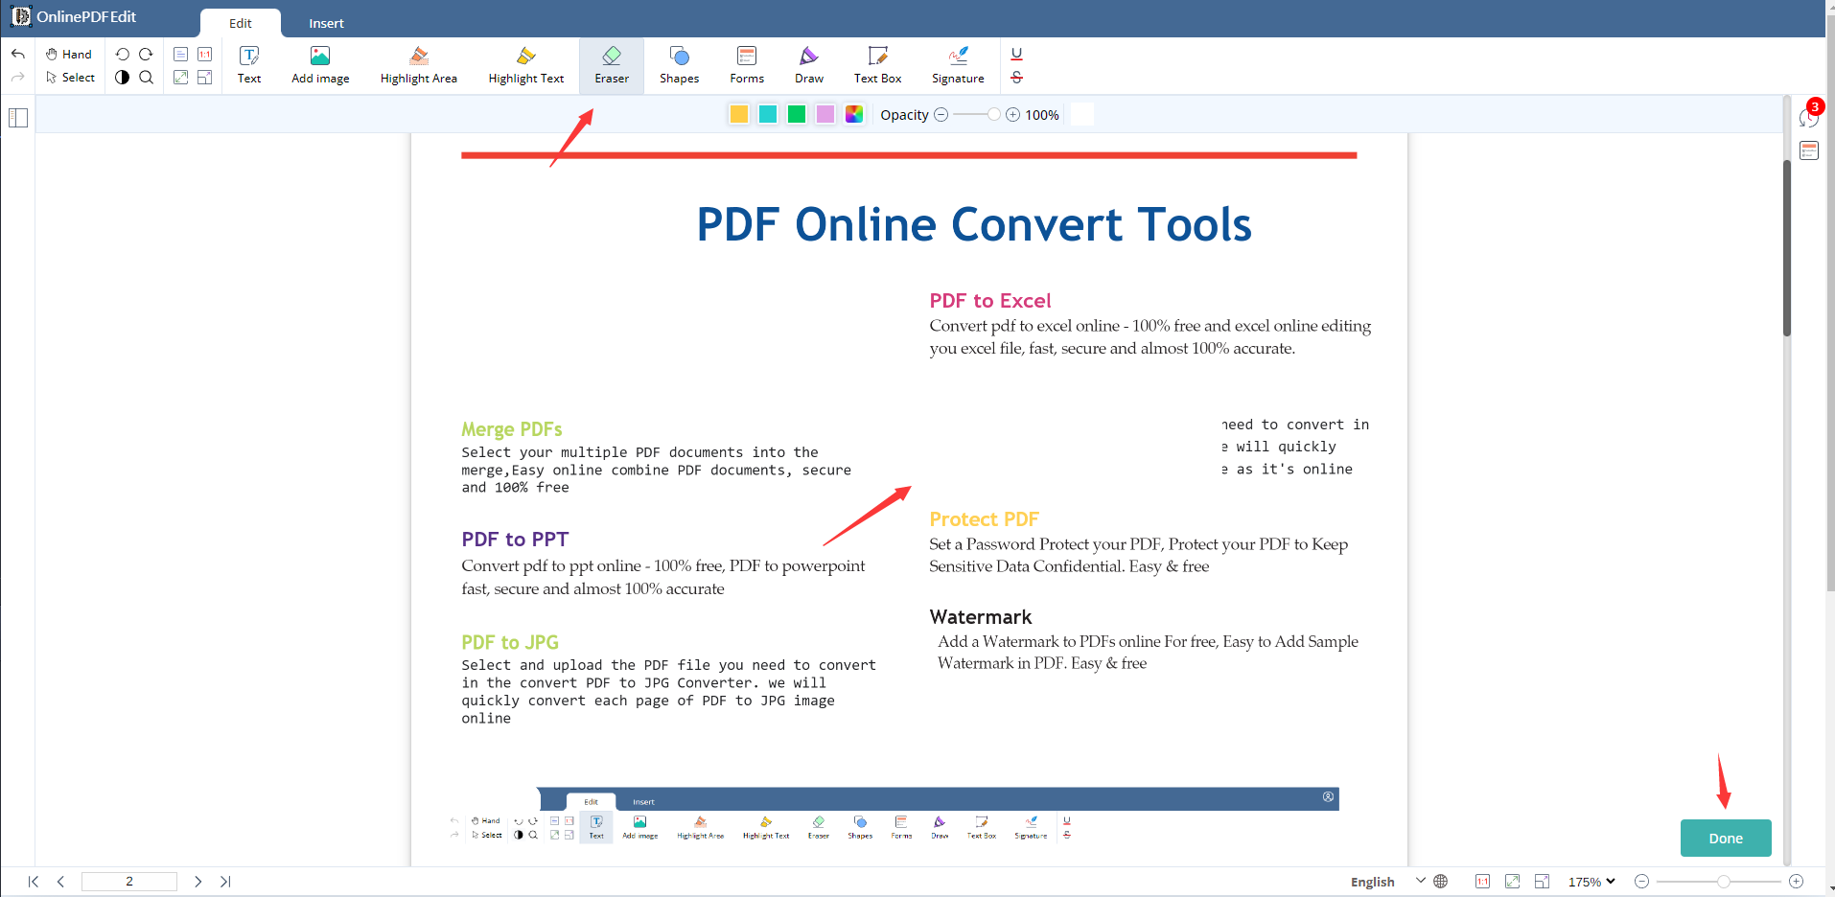Viewport: 1835px width, 897px height.
Task: Pick the Draw tool
Action: pos(808,65)
